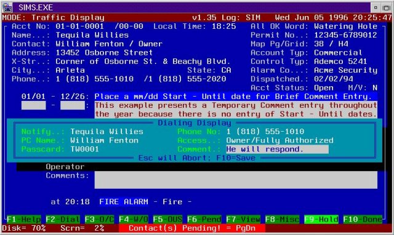The width and height of the screenshot is (394, 235).
Task: Click the window minimize button in title bar
Action: coord(376,8)
